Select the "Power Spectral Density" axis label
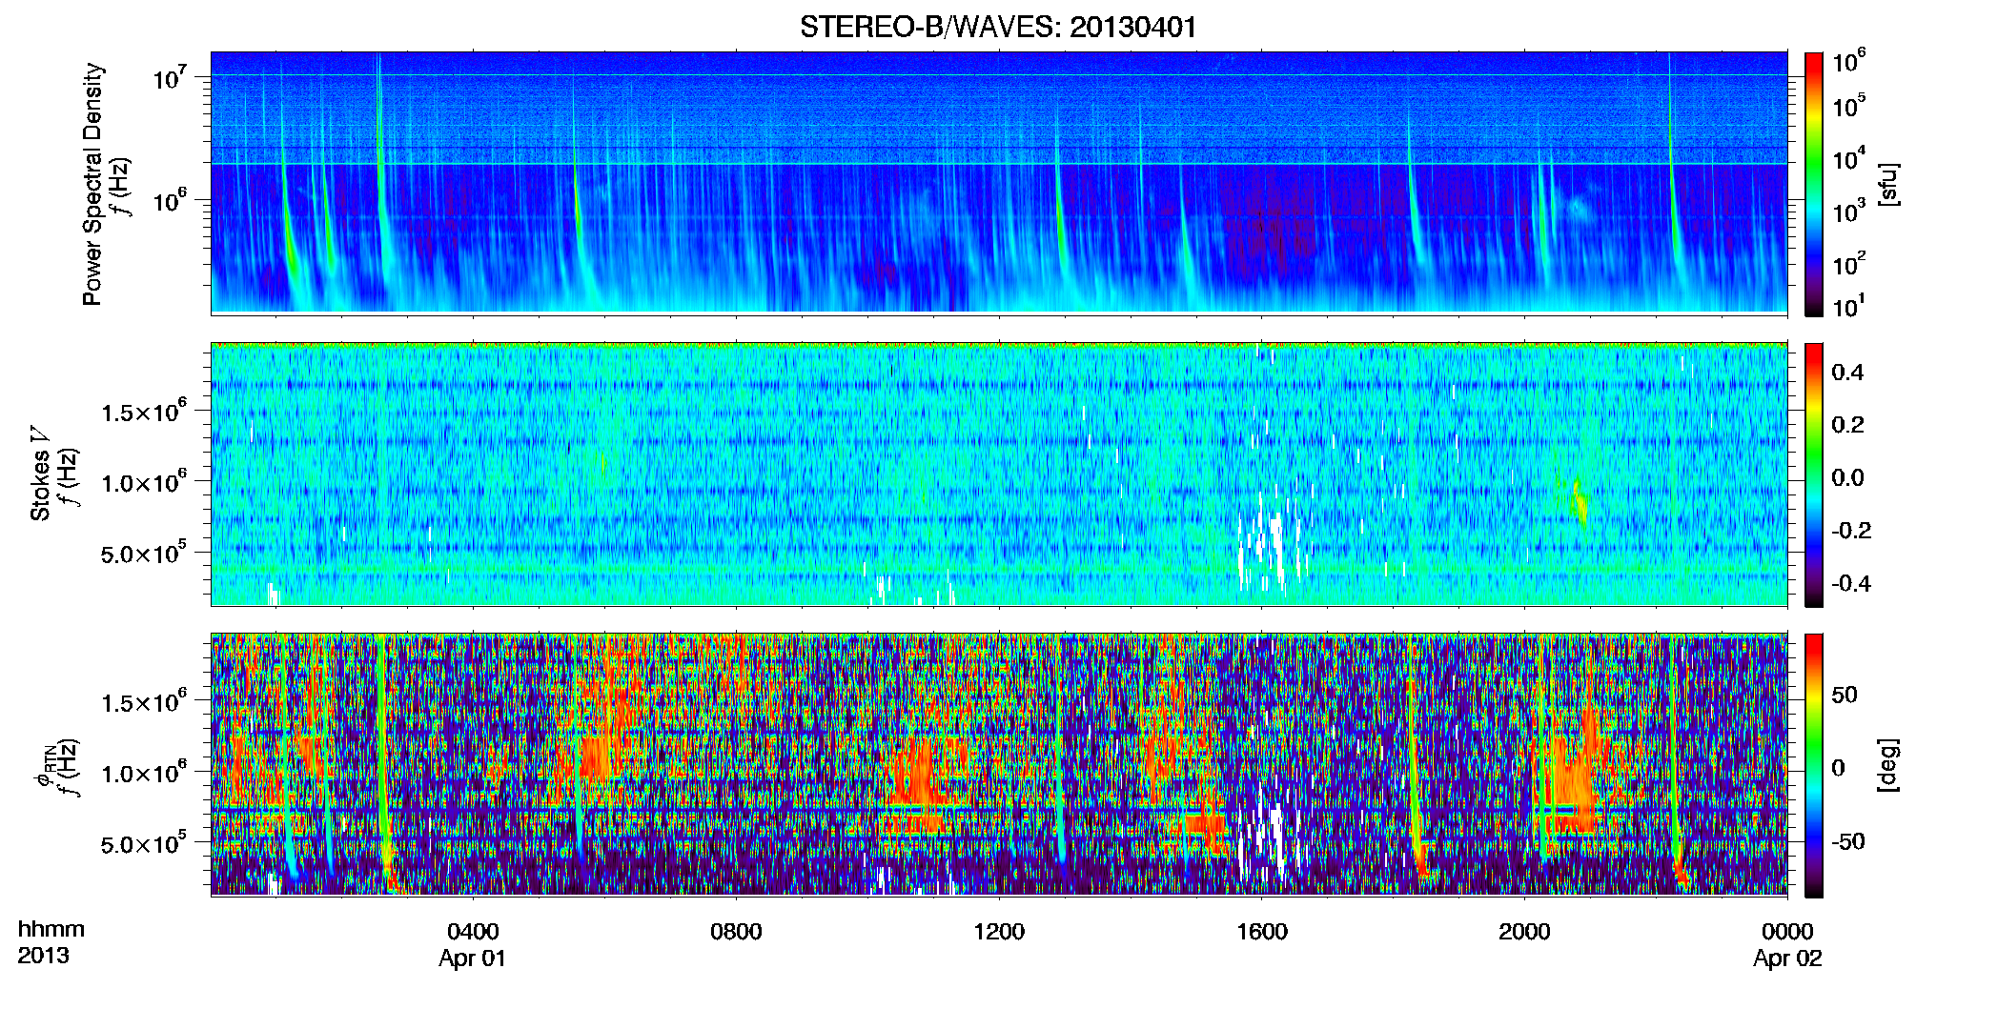Image resolution: width=1998 pixels, height=1029 pixels. (x=92, y=184)
